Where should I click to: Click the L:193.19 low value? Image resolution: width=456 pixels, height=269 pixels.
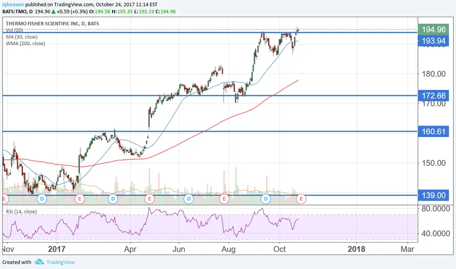[144, 12]
